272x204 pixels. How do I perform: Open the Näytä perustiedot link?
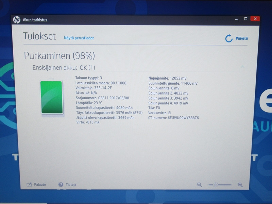79,38
